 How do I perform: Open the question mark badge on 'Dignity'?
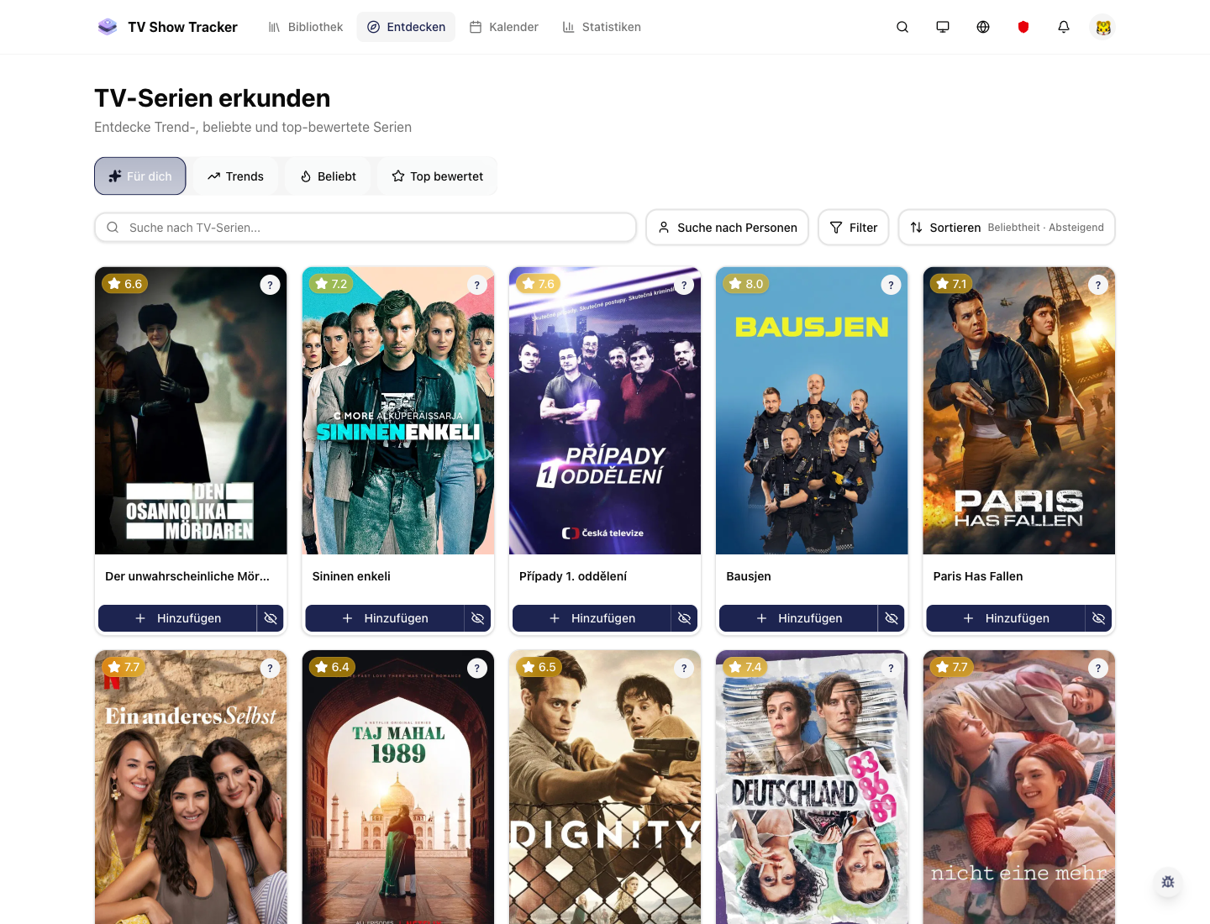click(683, 668)
